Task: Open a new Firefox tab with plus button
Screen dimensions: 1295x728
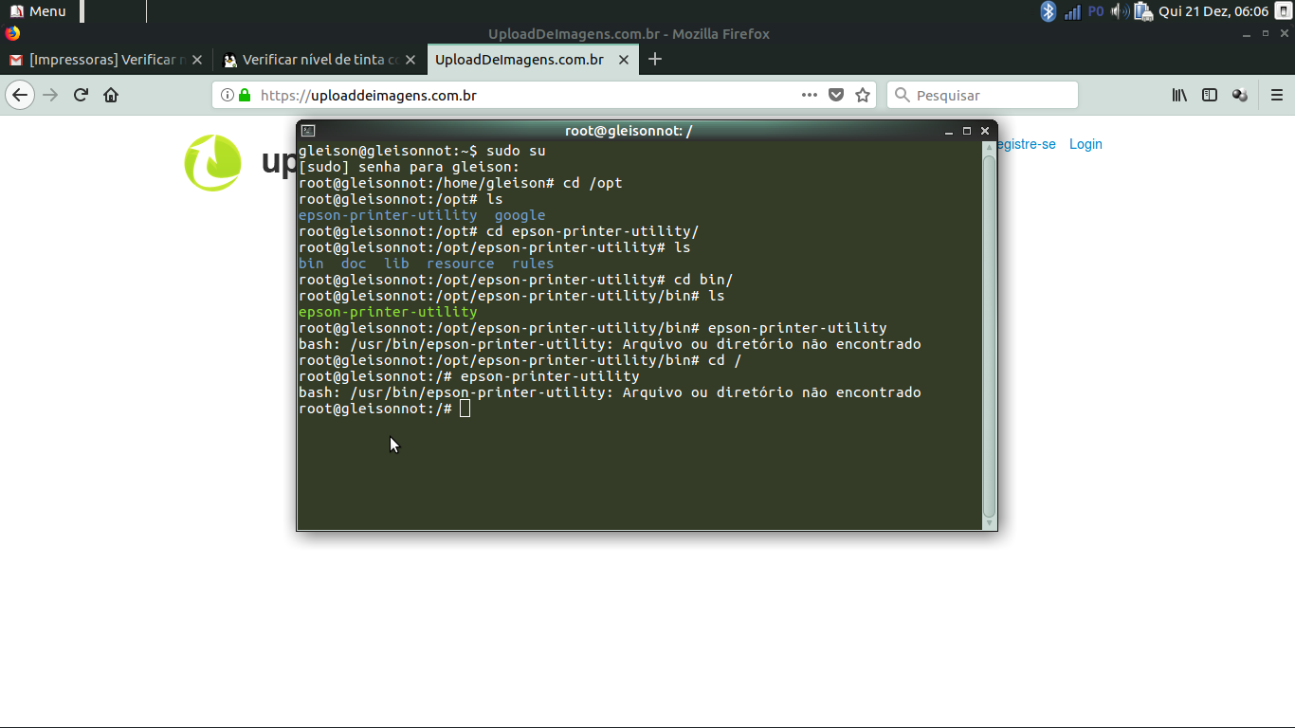Action: click(x=655, y=60)
